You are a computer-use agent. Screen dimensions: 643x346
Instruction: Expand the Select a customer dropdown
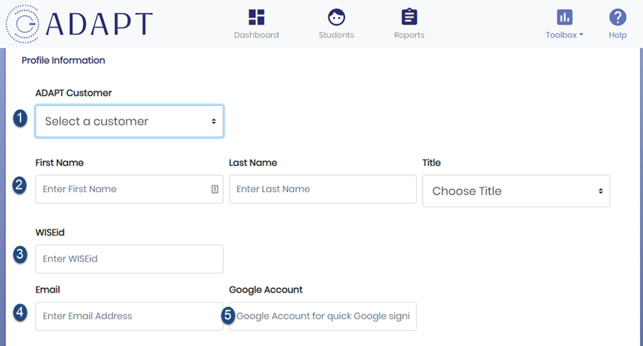click(130, 121)
